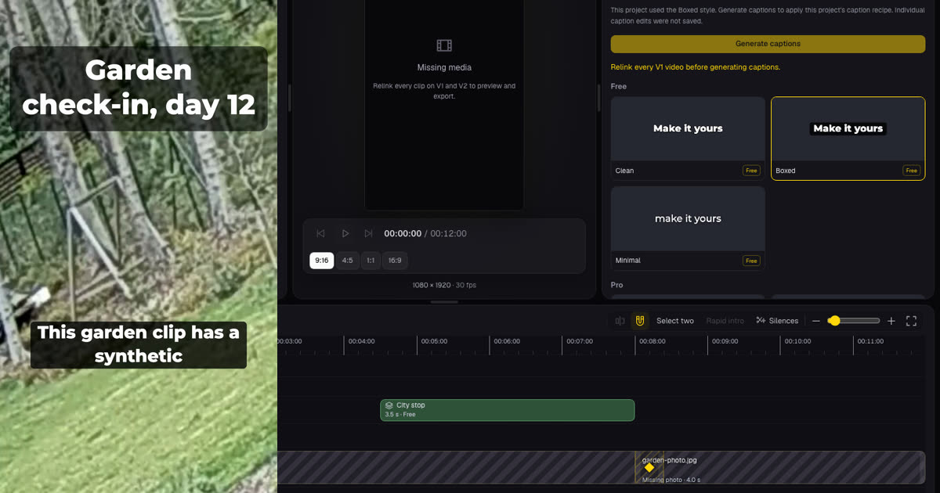Click the Rapid intro button
Screen dimensions: 940x493
point(725,321)
